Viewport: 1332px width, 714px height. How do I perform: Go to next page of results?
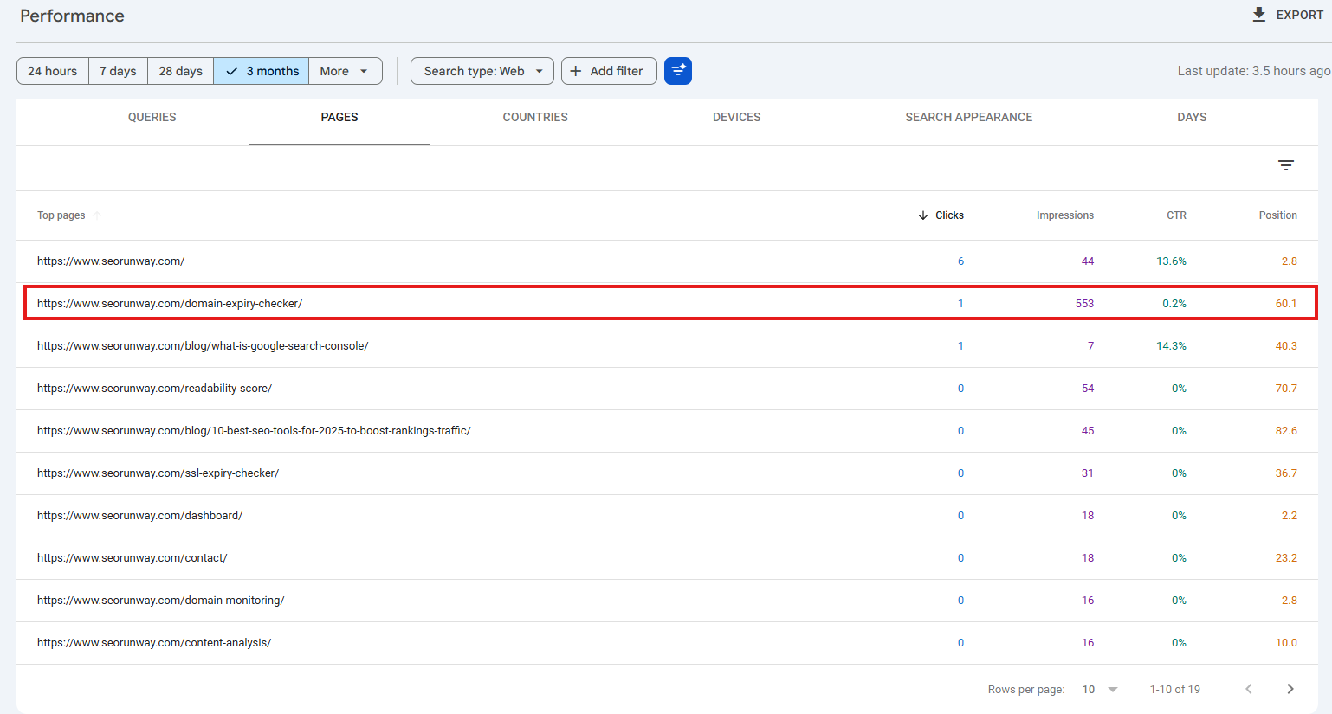[x=1290, y=689]
